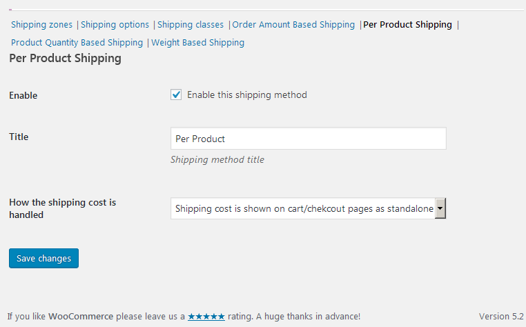Click the Version 5.2 footer text
The height and width of the screenshot is (327, 526).
[501, 317]
